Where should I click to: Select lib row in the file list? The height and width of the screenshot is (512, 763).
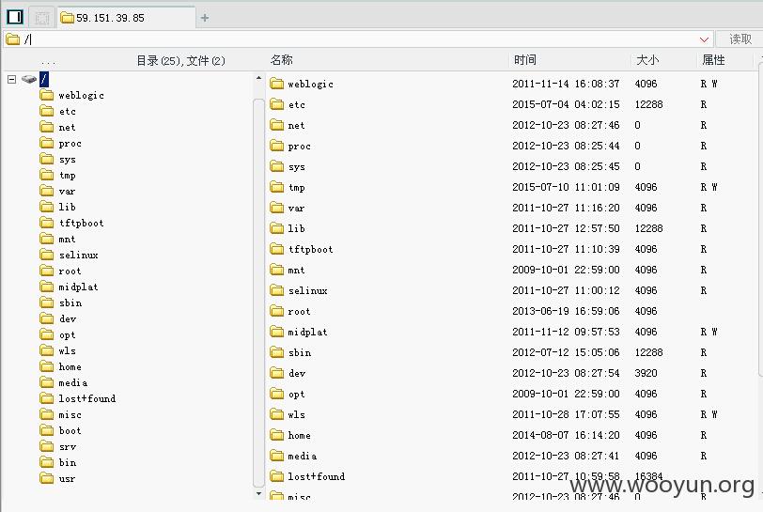(x=511, y=228)
